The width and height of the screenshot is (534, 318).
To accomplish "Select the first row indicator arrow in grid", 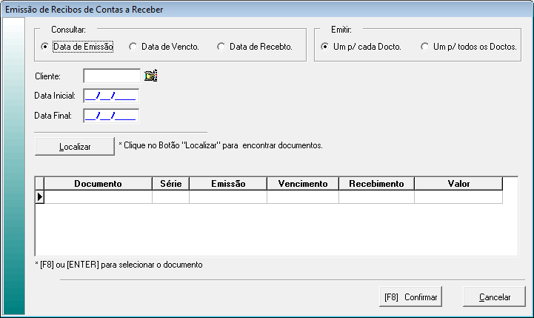I will pyautogui.click(x=40, y=197).
